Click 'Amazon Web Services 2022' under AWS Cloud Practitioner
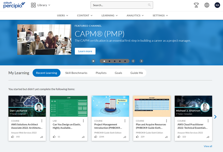 [x=190, y=133]
